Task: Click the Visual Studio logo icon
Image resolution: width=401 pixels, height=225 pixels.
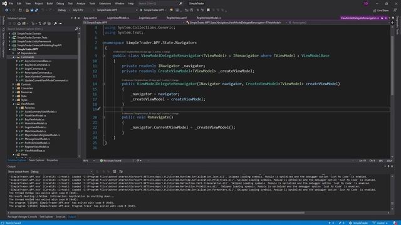Action: [4, 4]
